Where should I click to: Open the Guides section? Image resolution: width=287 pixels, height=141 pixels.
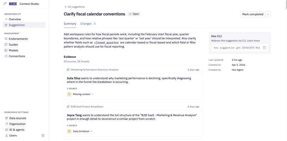tap(14, 45)
